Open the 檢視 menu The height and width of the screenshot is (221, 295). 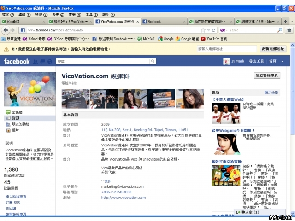click(41, 15)
